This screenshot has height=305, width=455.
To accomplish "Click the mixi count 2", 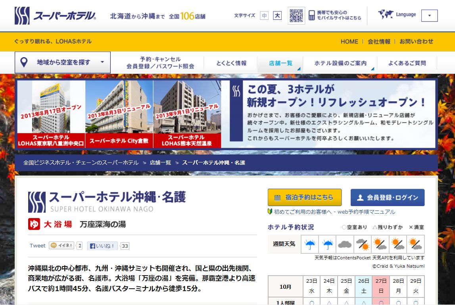I will (x=79, y=246).
